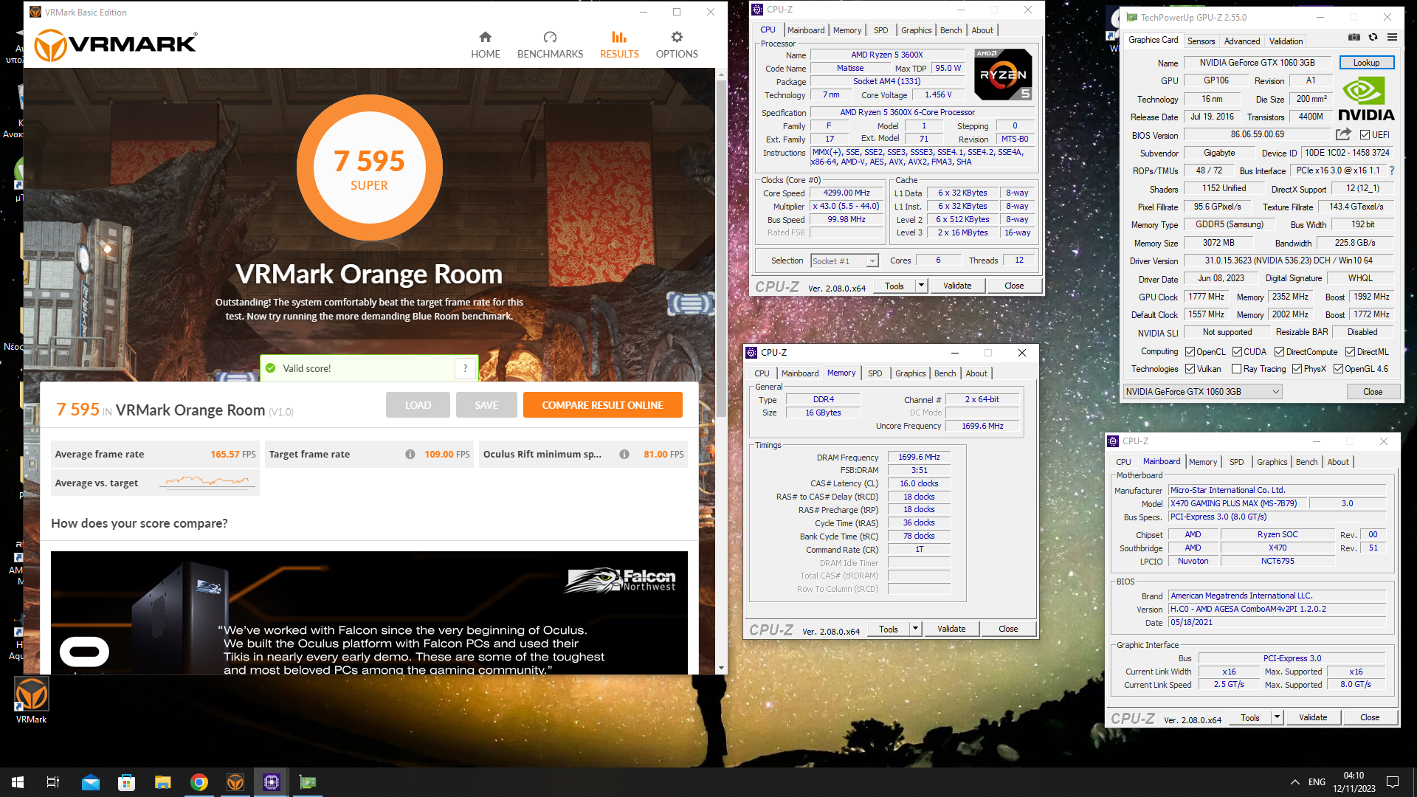Click COMPARE RESULT ONLINE button
Screen dimensions: 1417x797
pyautogui.click(x=602, y=405)
